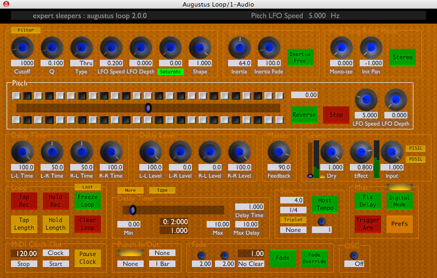Click the Max Delay value field
This screenshot has height=278, width=437.
point(247,224)
